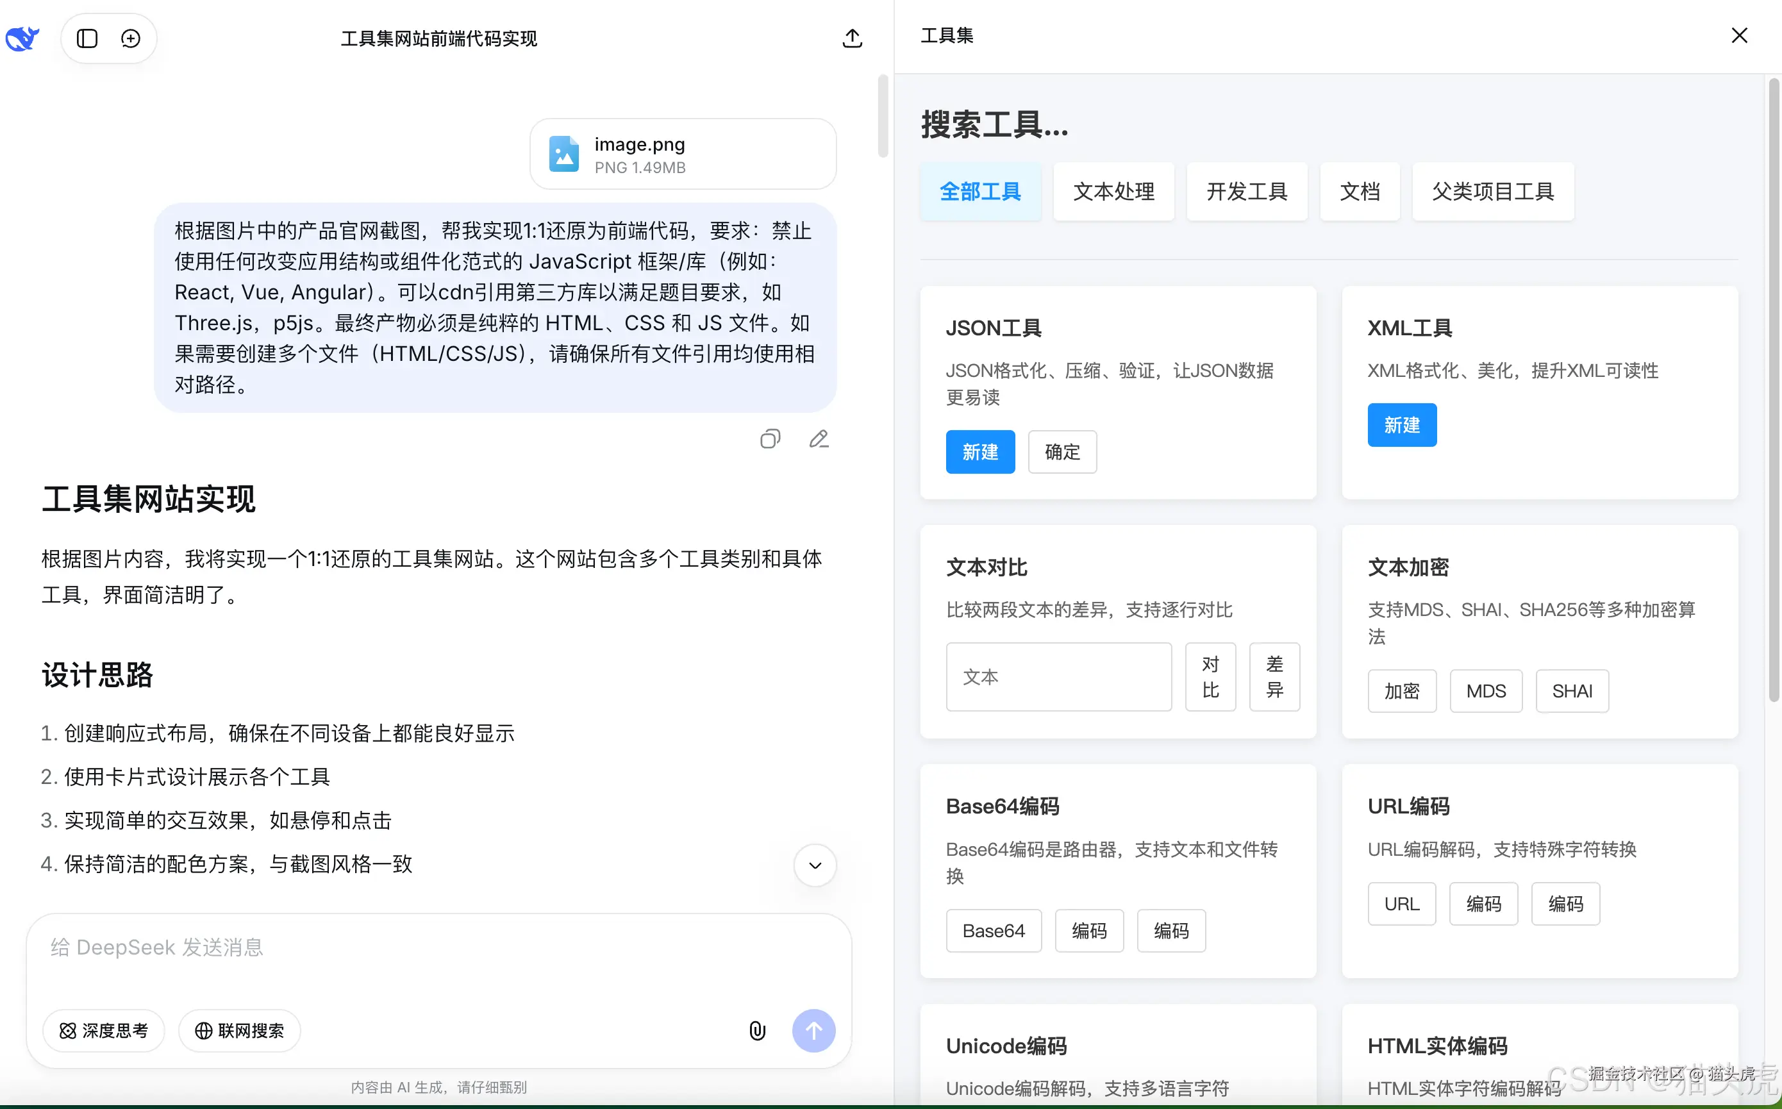Close the 工具集 preview panel
1782x1109 pixels.
coord(1739,35)
